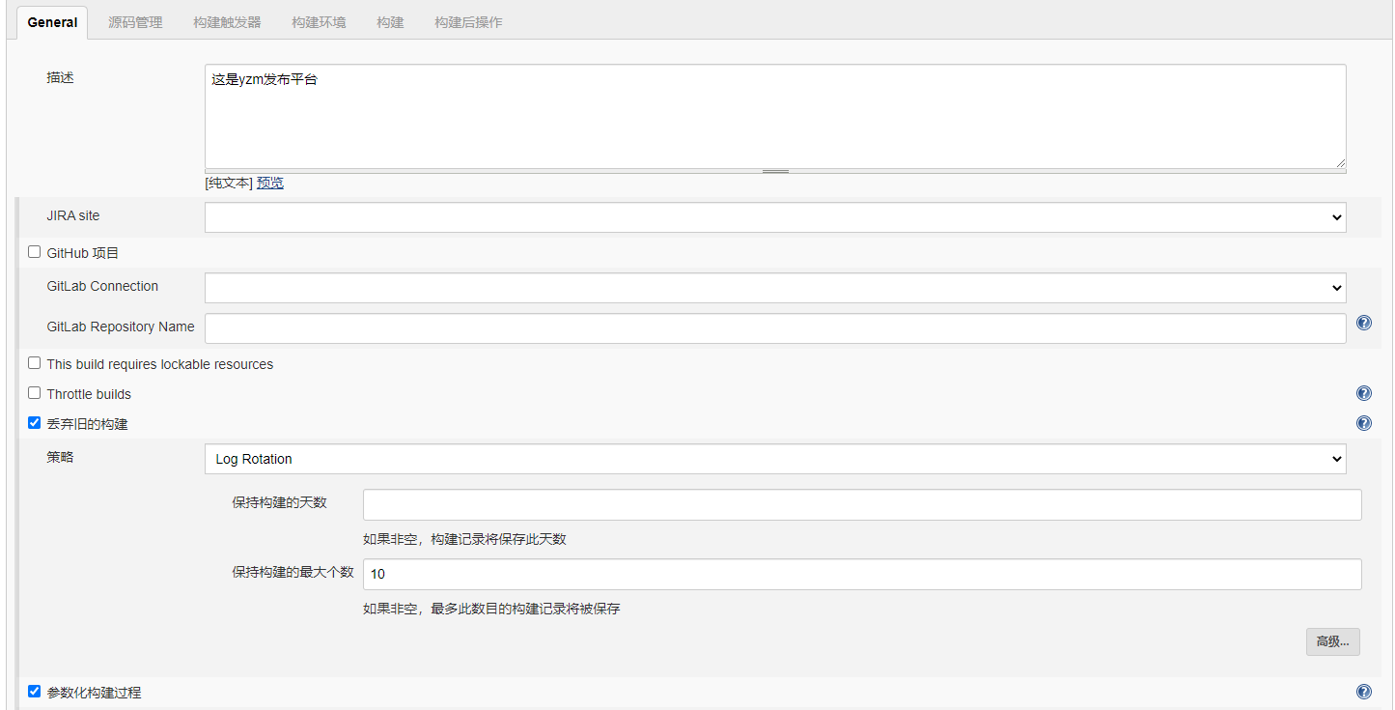The image size is (1395, 710).
Task: Click the 预览 link below description
Action: (x=270, y=183)
